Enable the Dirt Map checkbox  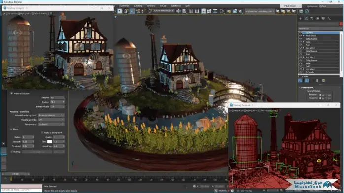coord(12,152)
